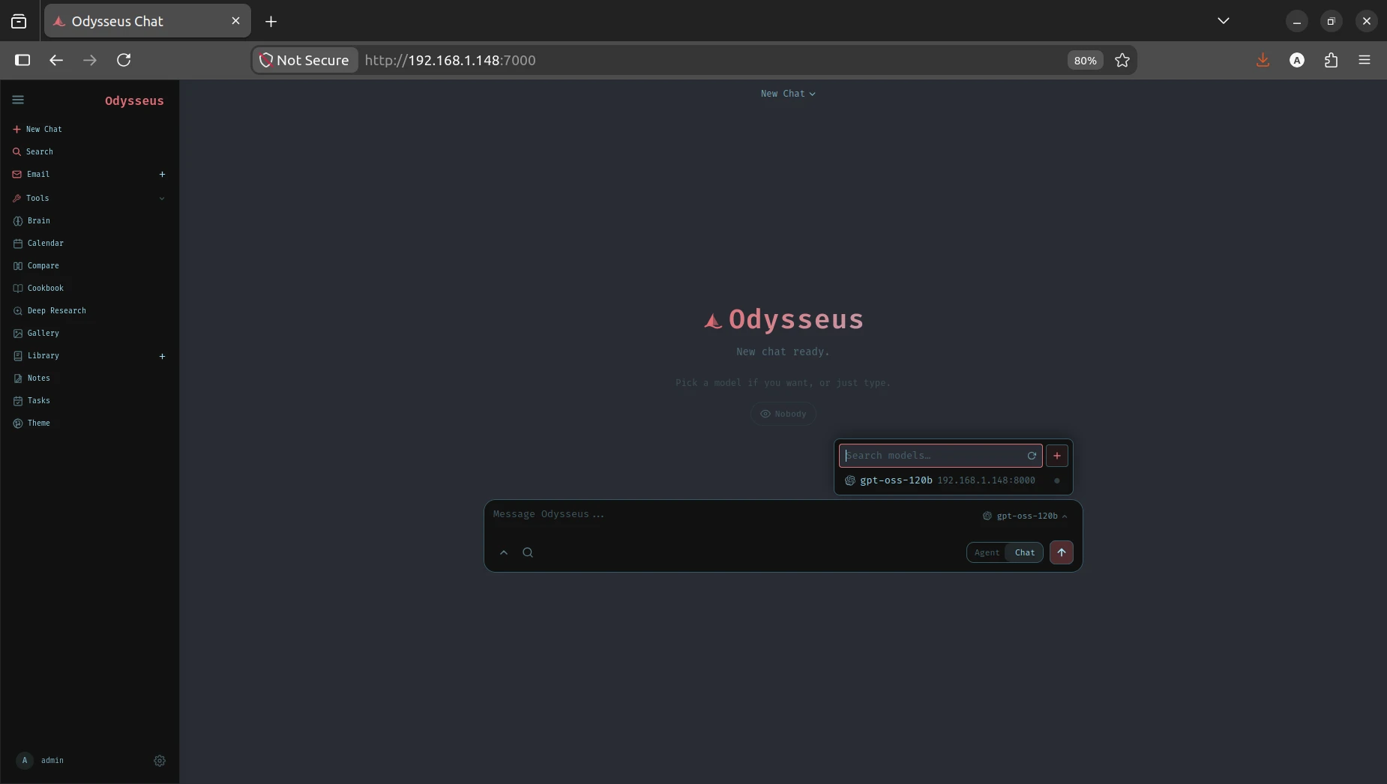Expand composer options with up chevron
The image size is (1387, 784).
click(x=504, y=552)
